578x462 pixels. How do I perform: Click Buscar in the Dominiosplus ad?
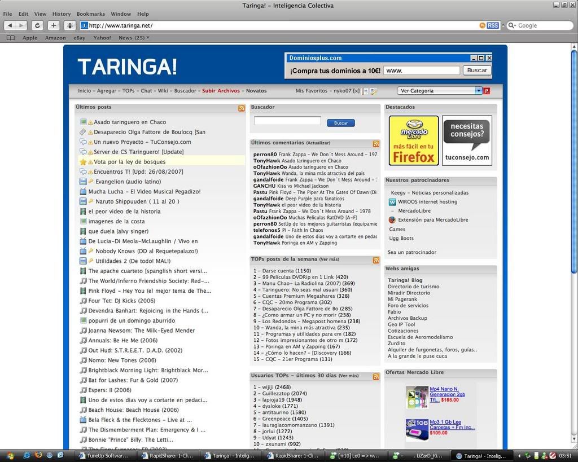tap(477, 71)
